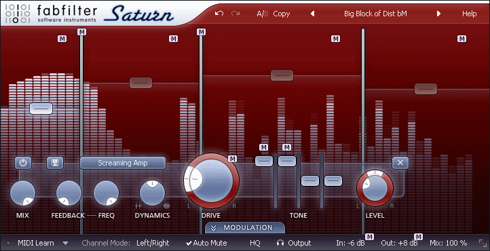Click the fourth Tone slider handle
The height and width of the screenshot is (251, 490).
pos(333,180)
